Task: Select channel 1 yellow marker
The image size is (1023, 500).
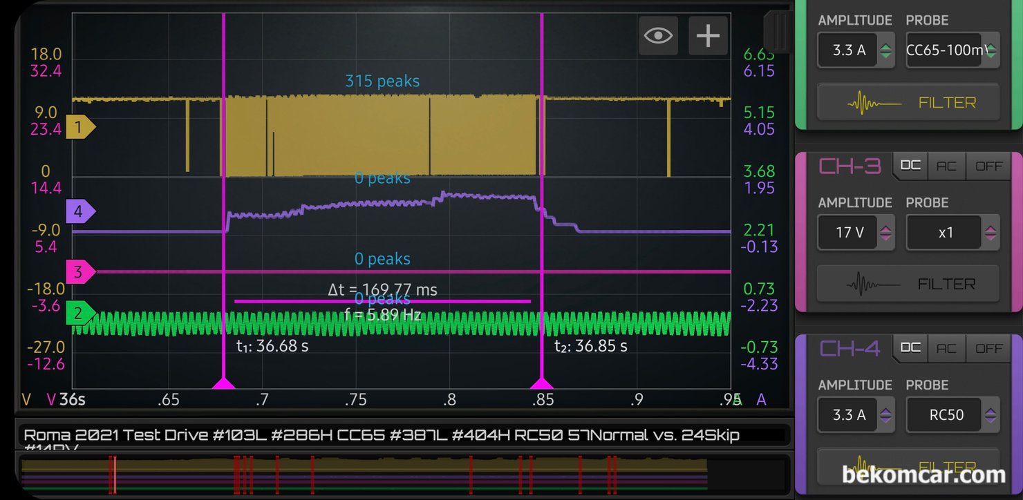Action: click(79, 127)
